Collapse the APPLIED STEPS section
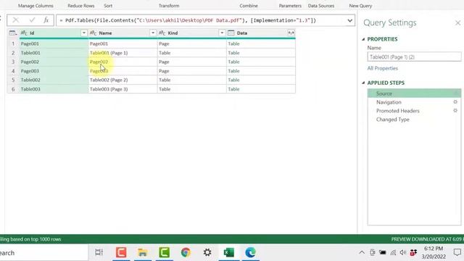 coord(363,83)
